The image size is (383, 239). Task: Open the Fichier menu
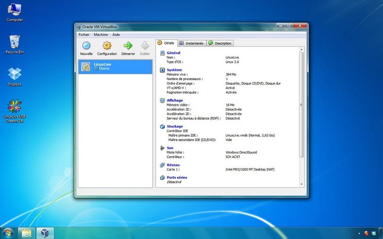click(84, 35)
